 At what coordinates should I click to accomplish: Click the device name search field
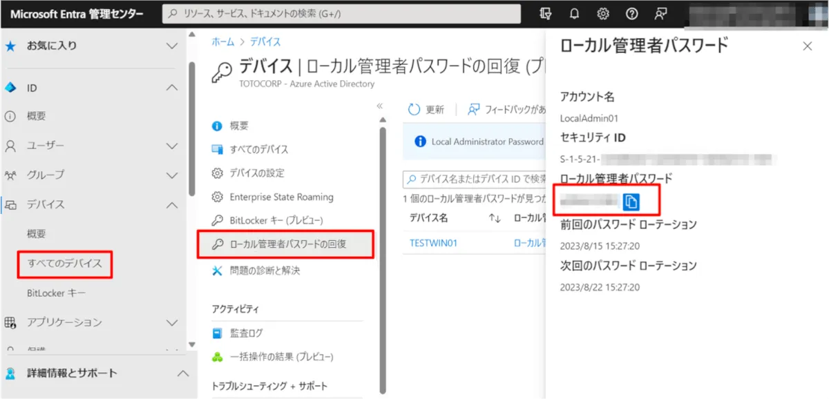[x=474, y=179]
